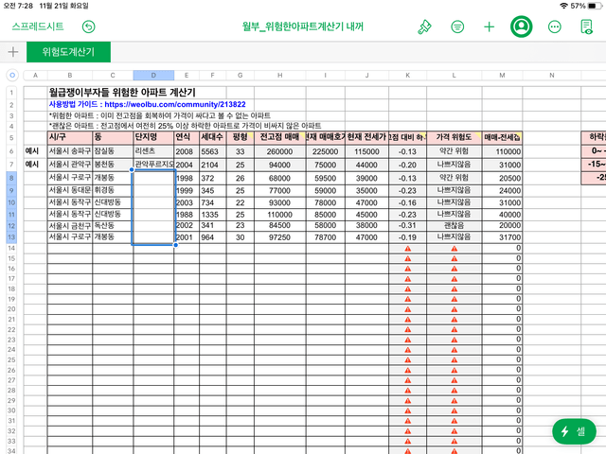
Task: Select the cell 독산동
Action: (113, 225)
